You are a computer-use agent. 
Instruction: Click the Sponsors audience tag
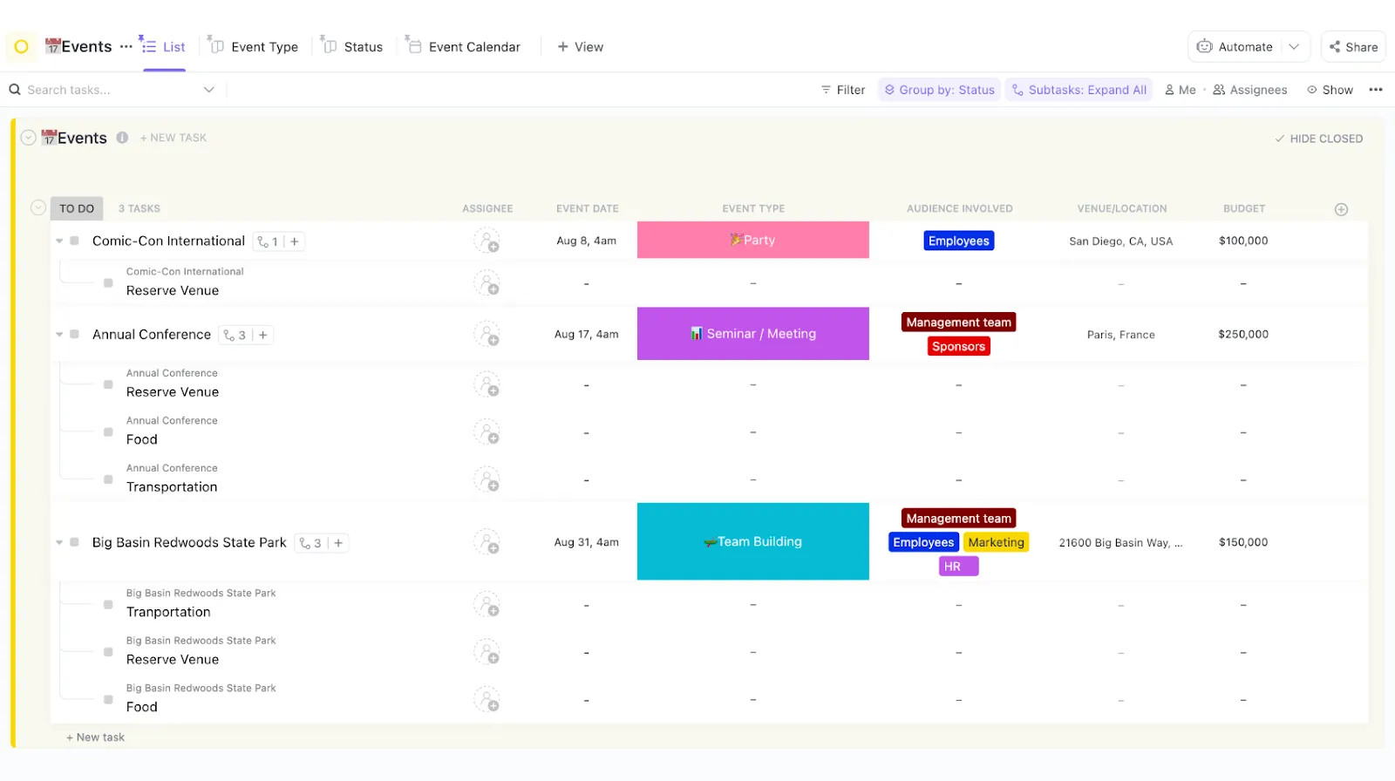pos(959,347)
